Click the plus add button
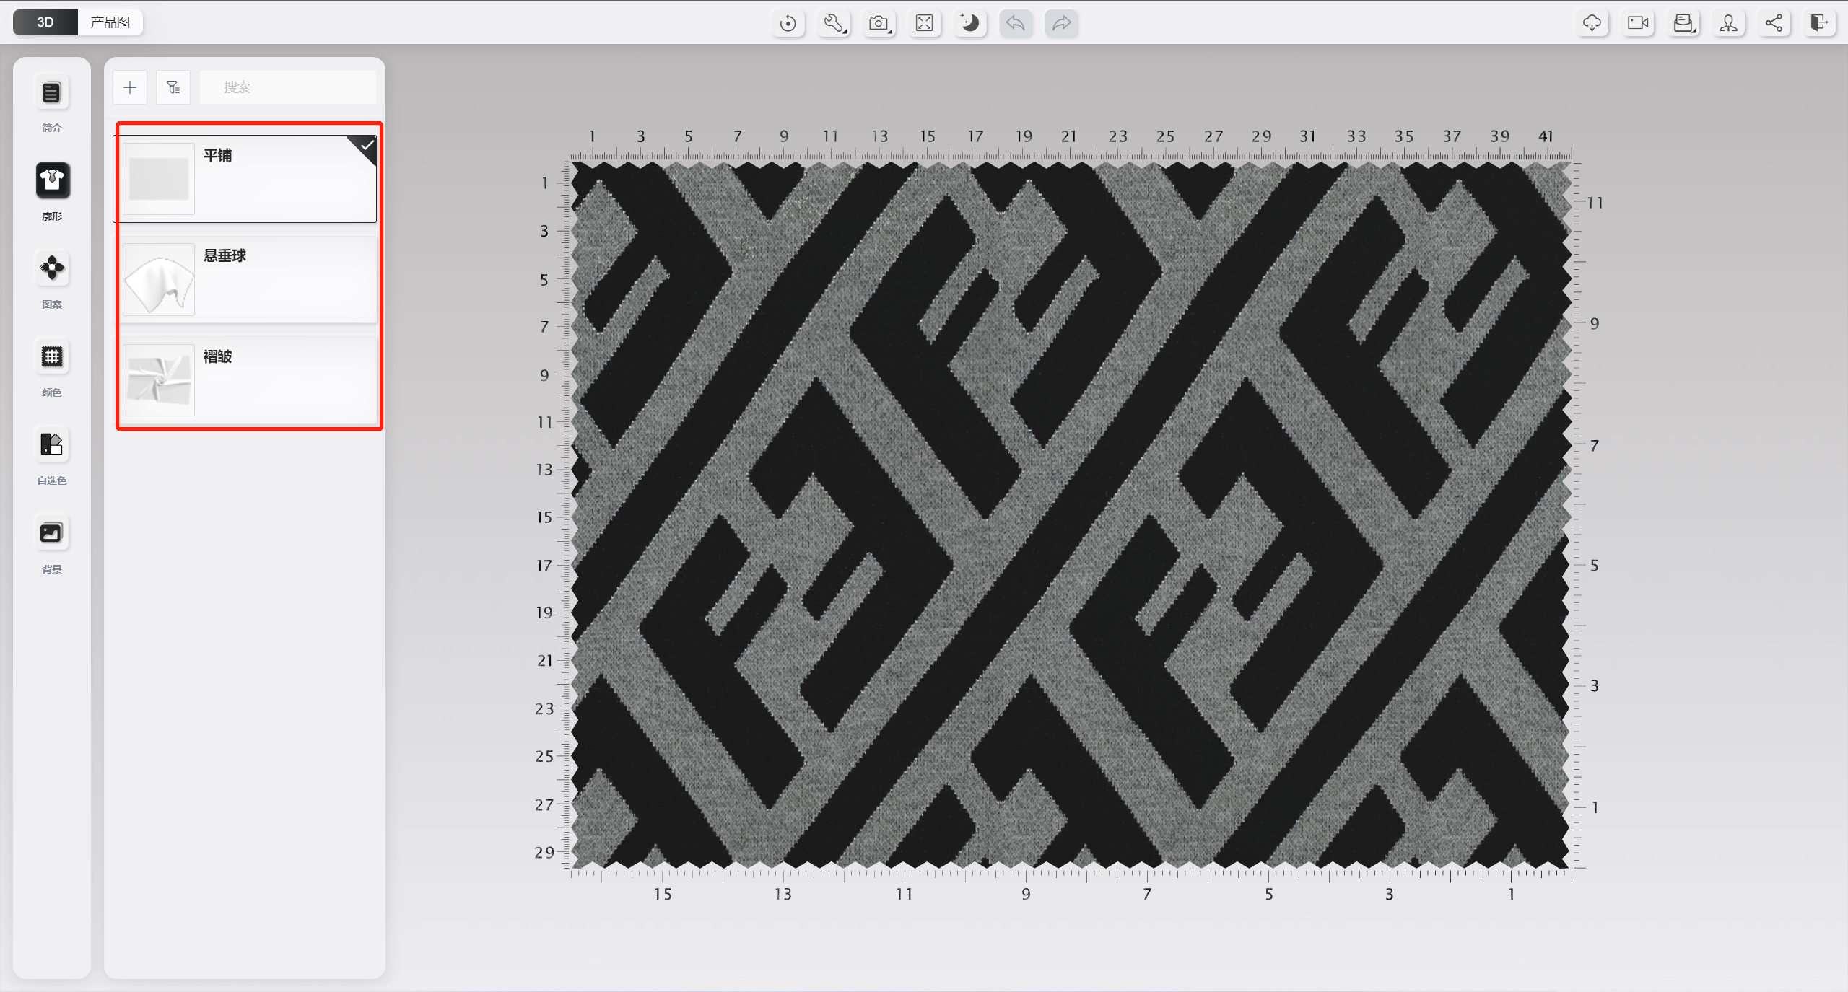The image size is (1848, 992). click(130, 87)
